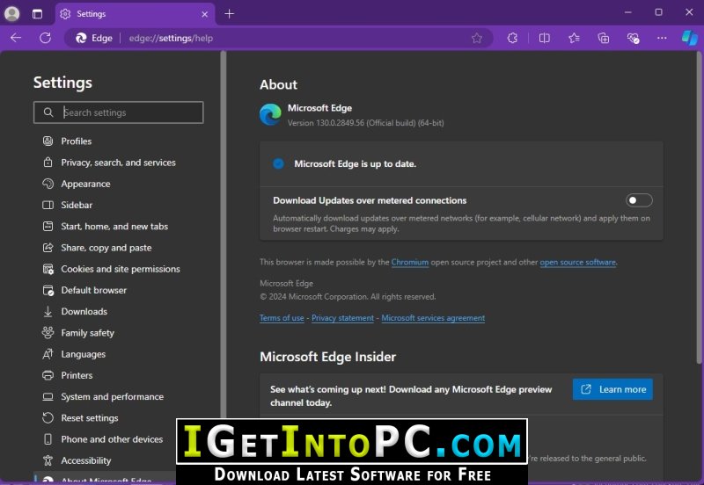Go to Cookies and site permissions
The height and width of the screenshot is (485, 704).
(120, 269)
